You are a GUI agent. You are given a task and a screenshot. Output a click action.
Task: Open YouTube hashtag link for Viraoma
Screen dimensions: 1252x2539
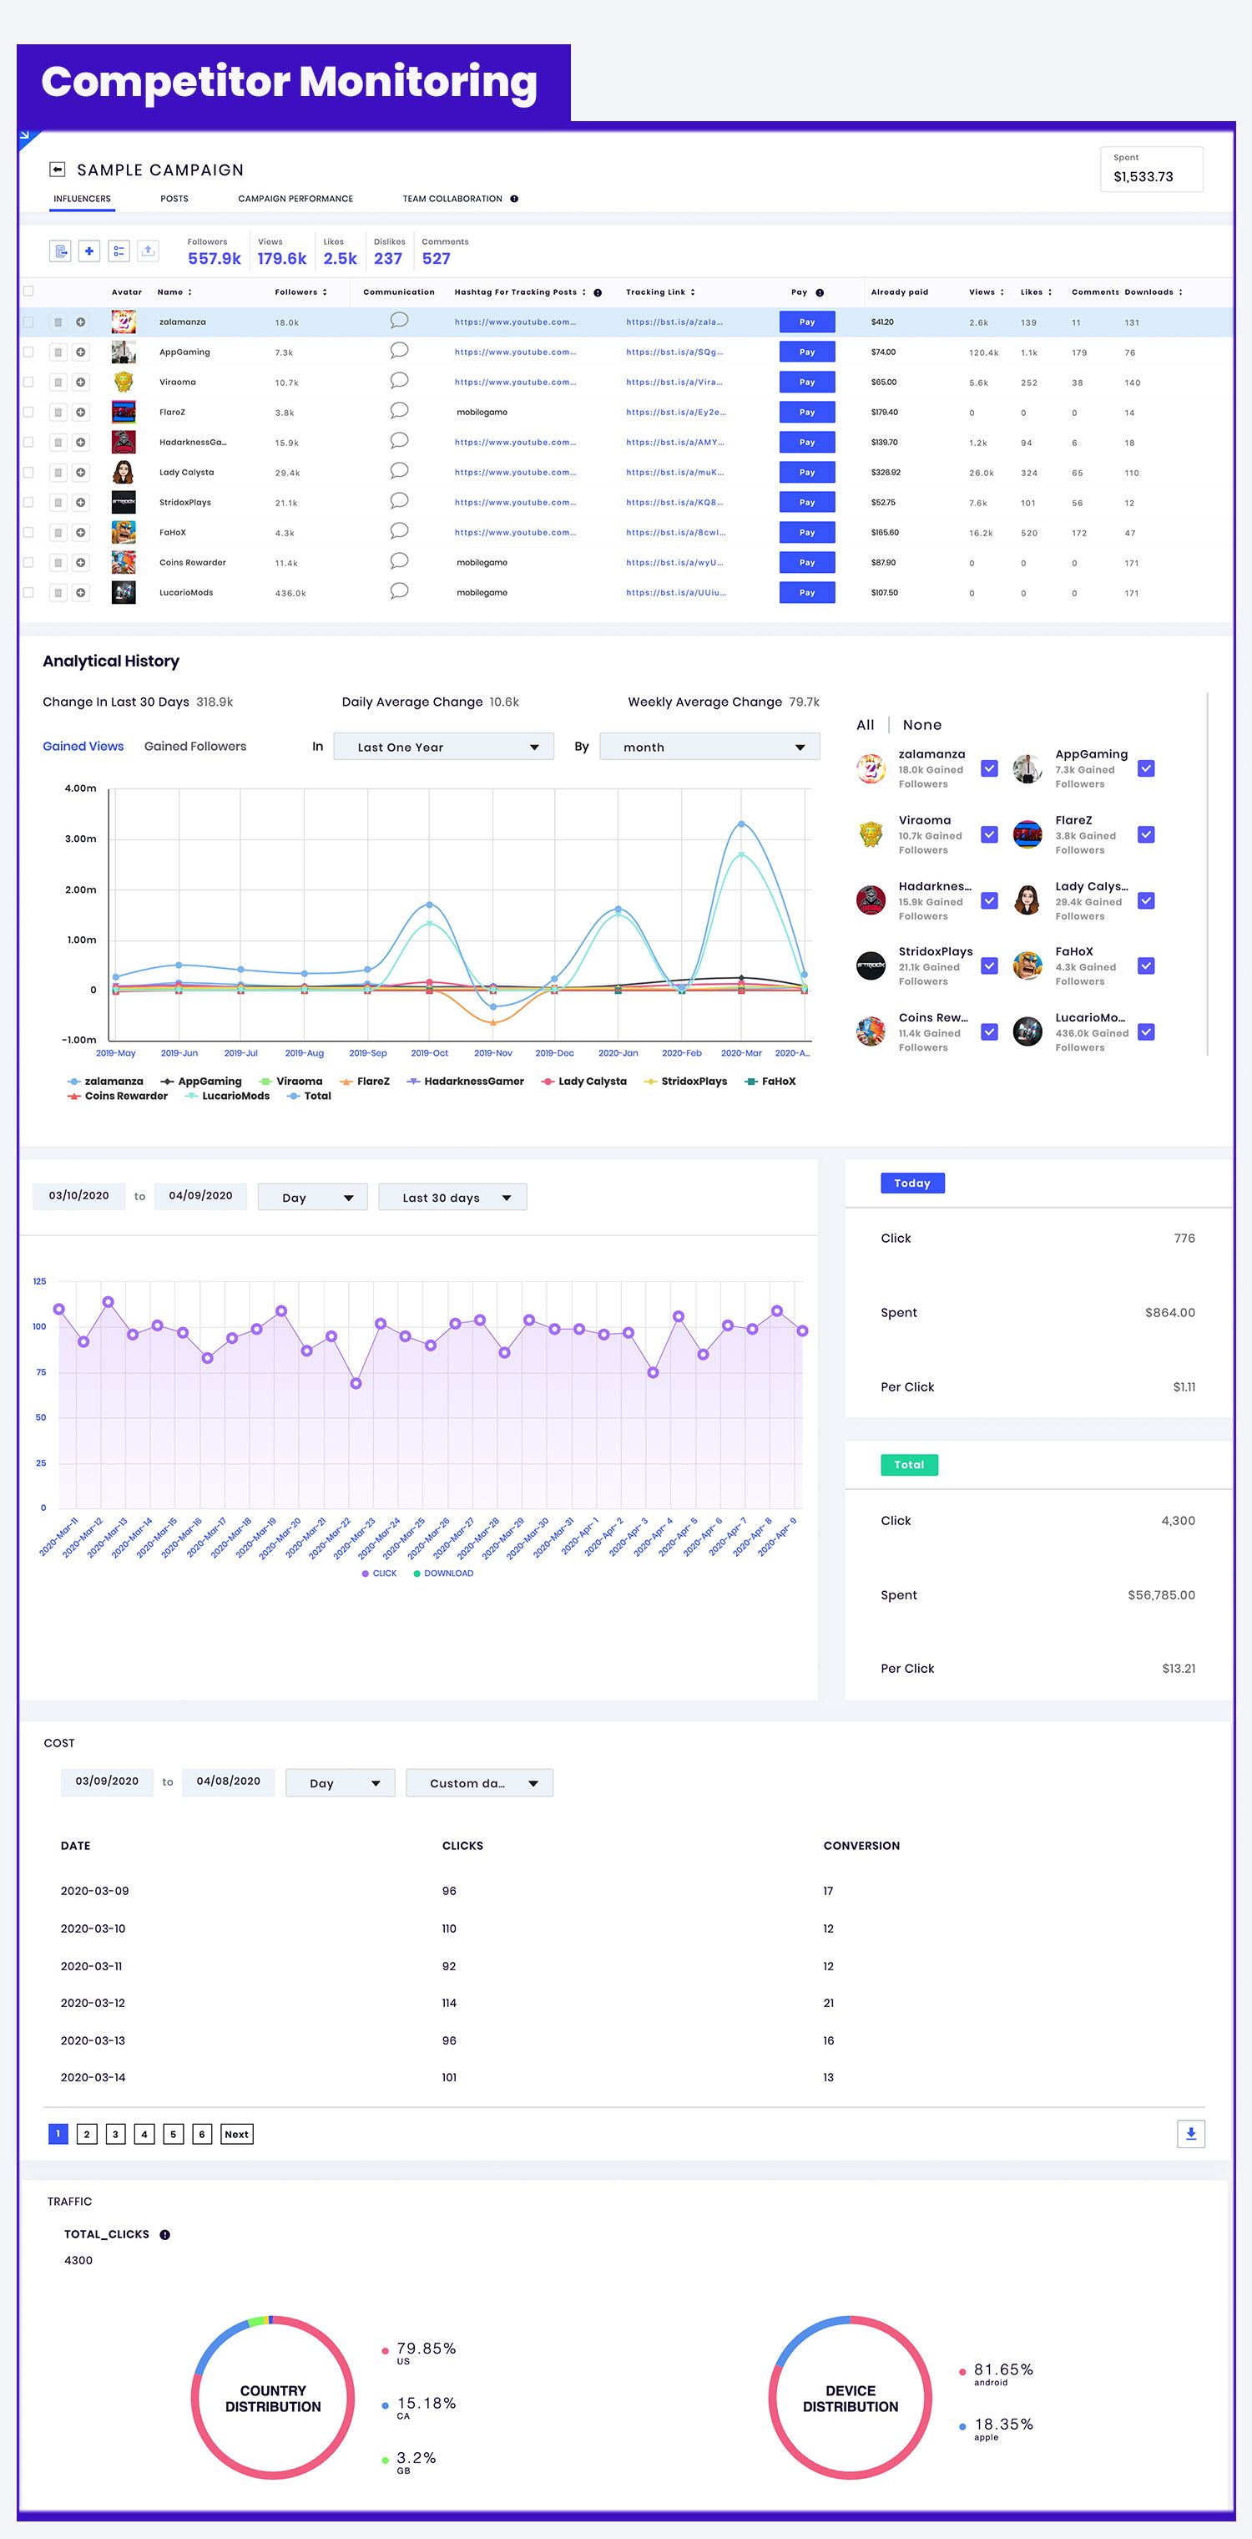(x=515, y=382)
